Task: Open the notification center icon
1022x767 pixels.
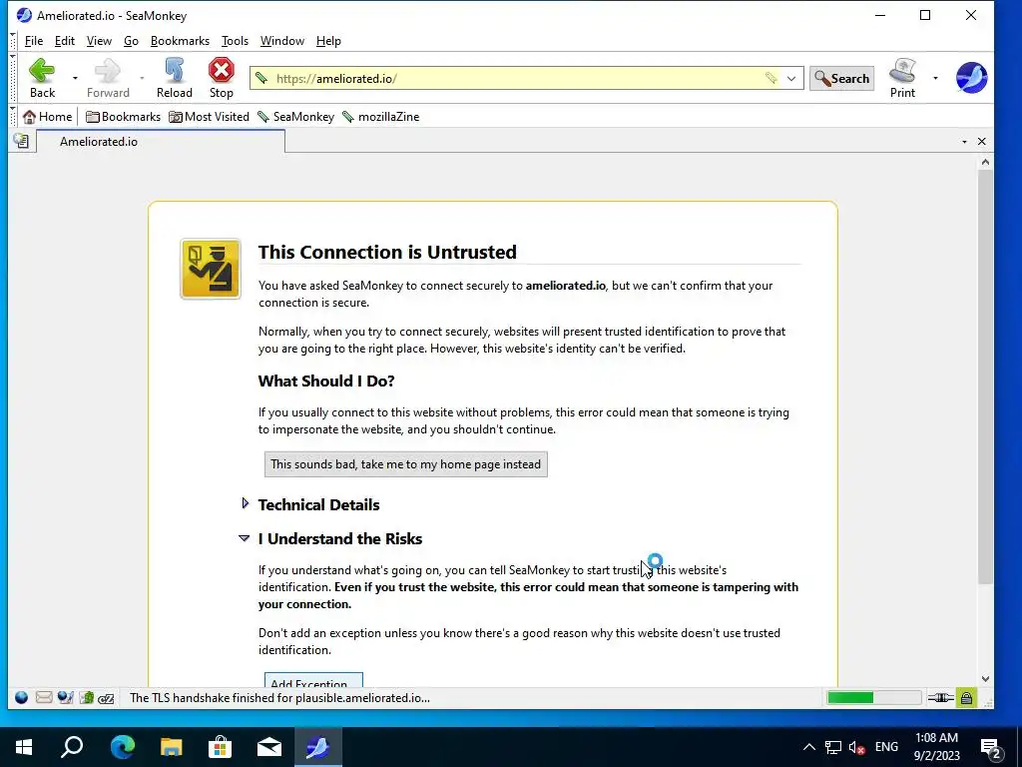Action: 991,748
